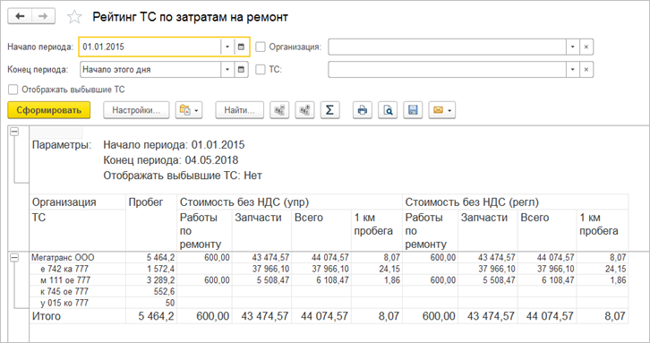Click the Найти... button
Image resolution: width=650 pixels, height=343 pixels.
(x=239, y=110)
